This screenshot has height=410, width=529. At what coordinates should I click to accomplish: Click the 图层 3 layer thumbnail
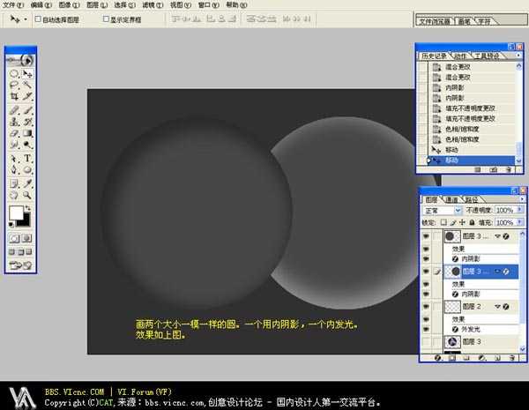tap(451, 341)
